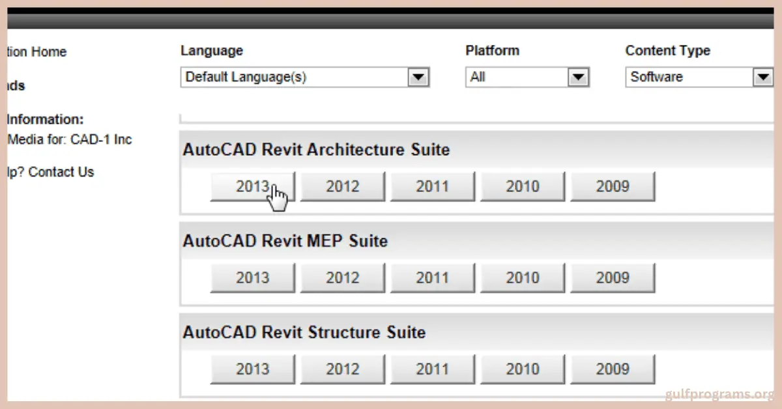This screenshot has width=782, height=409.
Task: Select 2010 for AutoCAD Revit Architecture Suite
Action: point(523,186)
